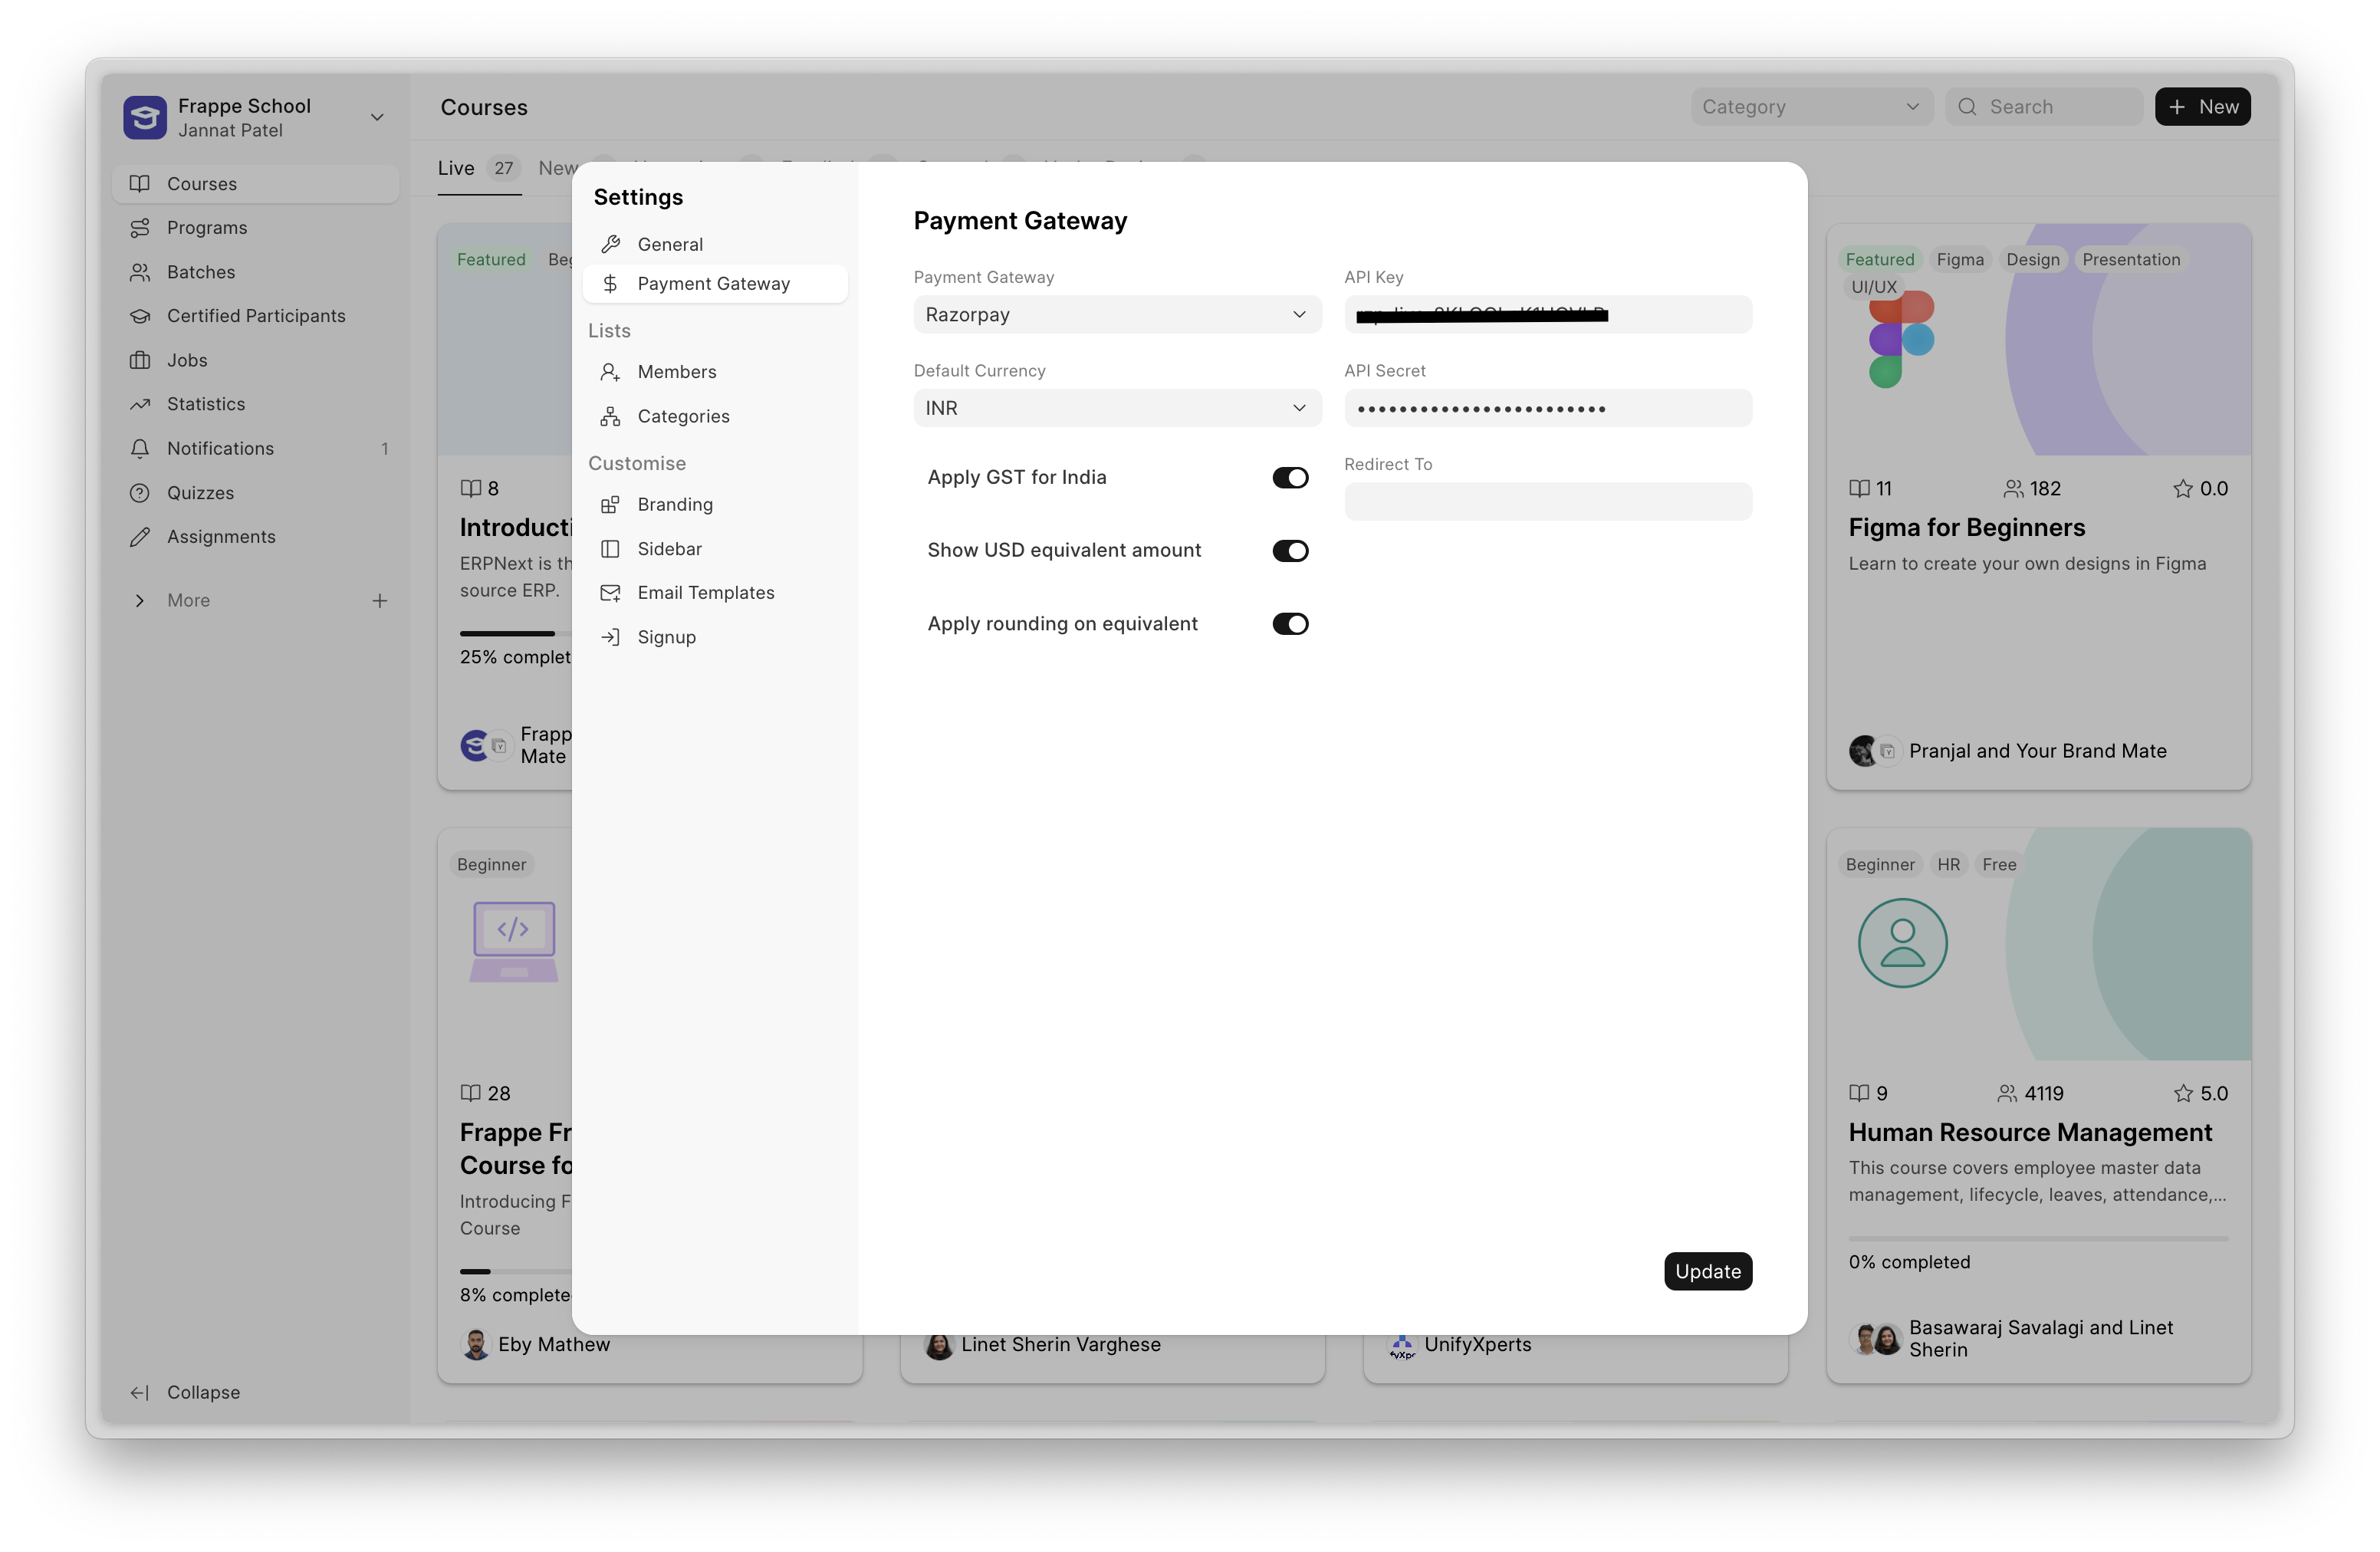View Certified Participants list
This screenshot has width=2380, height=1552.
click(255, 315)
